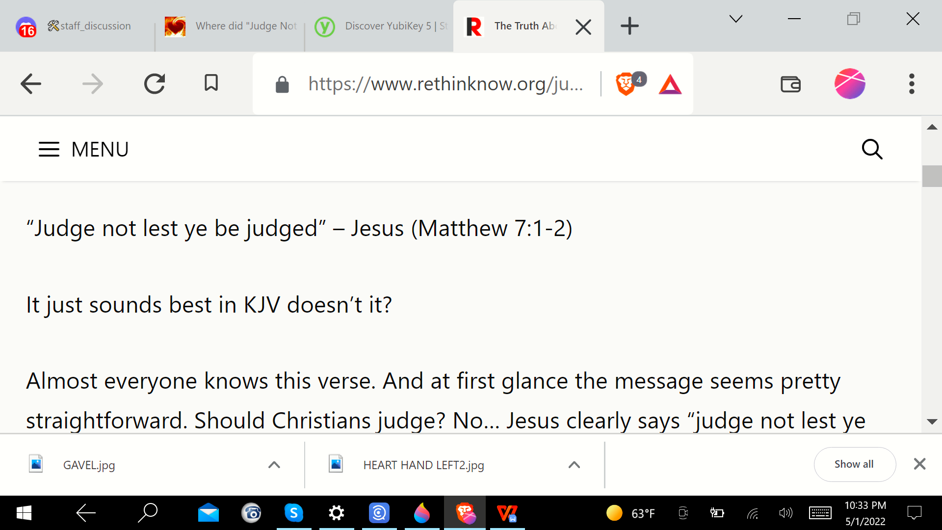Open the Brave Rewards triangle icon
The image size is (942, 530).
pyautogui.click(x=670, y=84)
